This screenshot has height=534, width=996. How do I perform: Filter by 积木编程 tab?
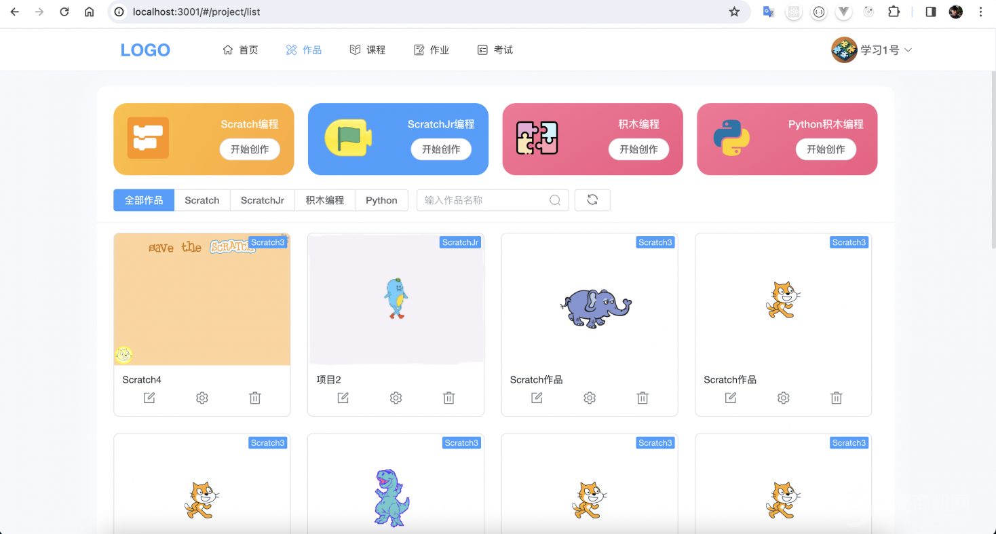pos(324,200)
